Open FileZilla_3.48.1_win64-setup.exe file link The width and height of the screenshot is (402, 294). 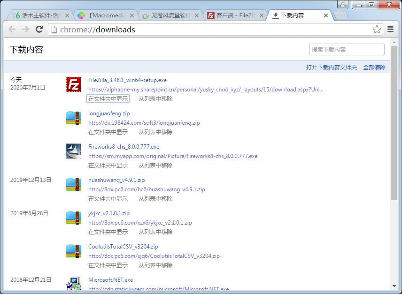[127, 80]
